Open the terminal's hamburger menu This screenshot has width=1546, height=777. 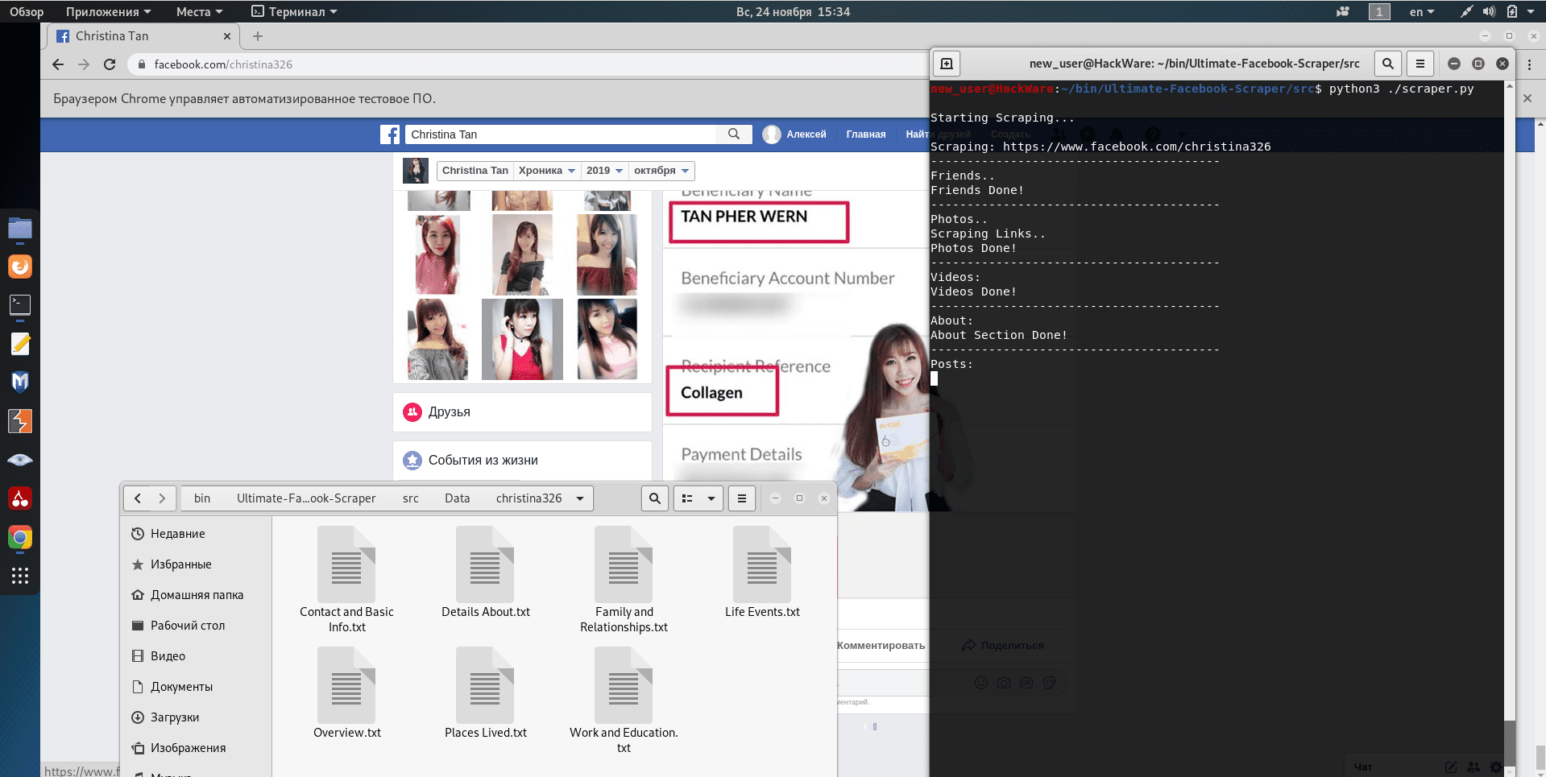1420,64
